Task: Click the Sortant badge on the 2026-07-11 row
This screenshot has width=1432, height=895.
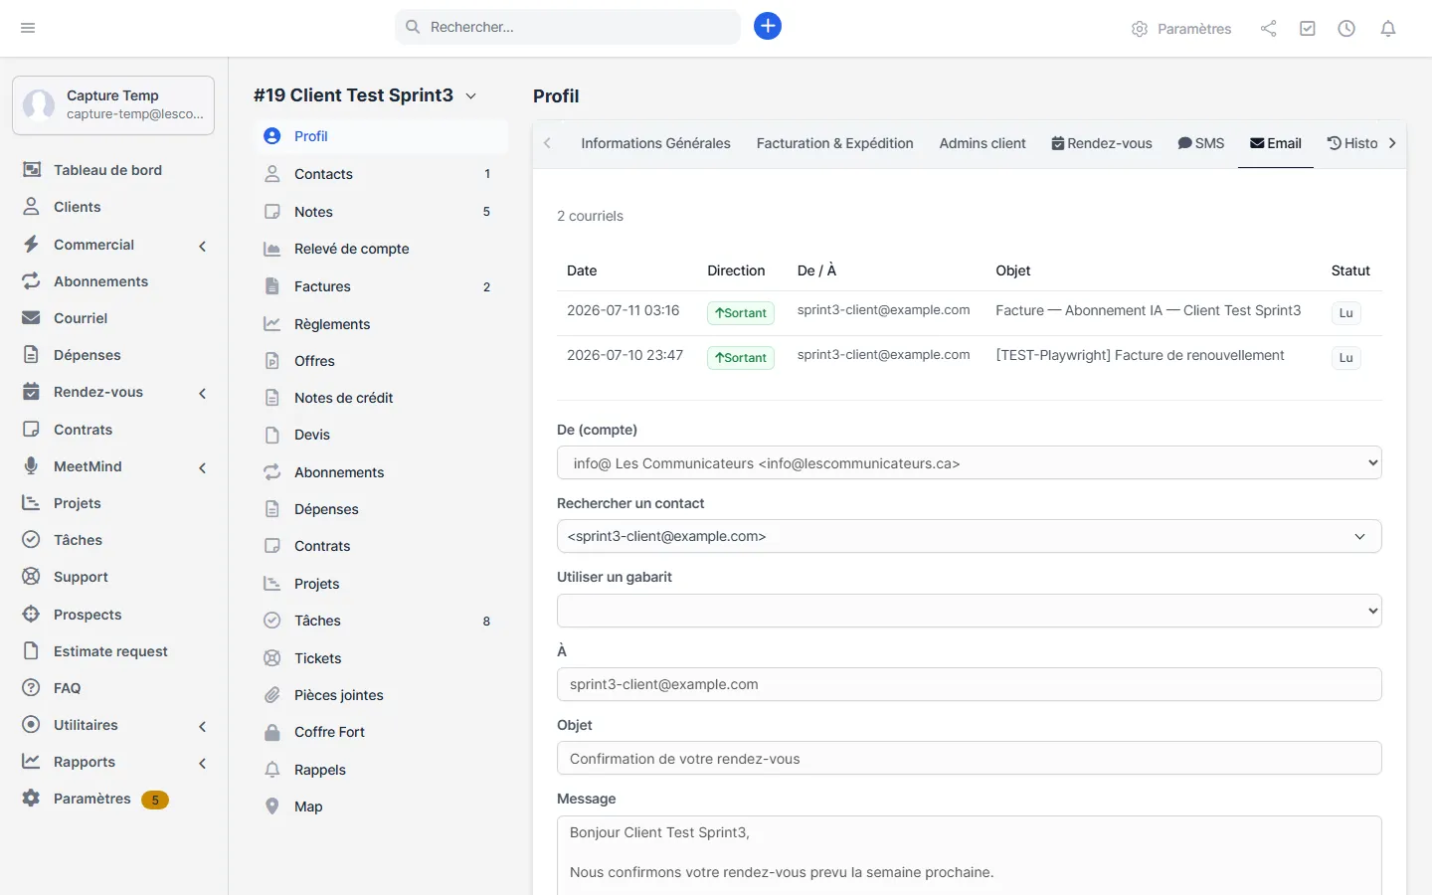Action: pos(741,312)
